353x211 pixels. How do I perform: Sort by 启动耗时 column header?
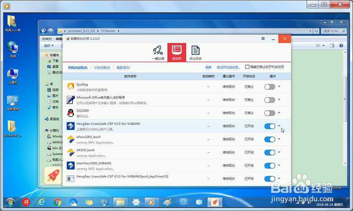pos(208,76)
